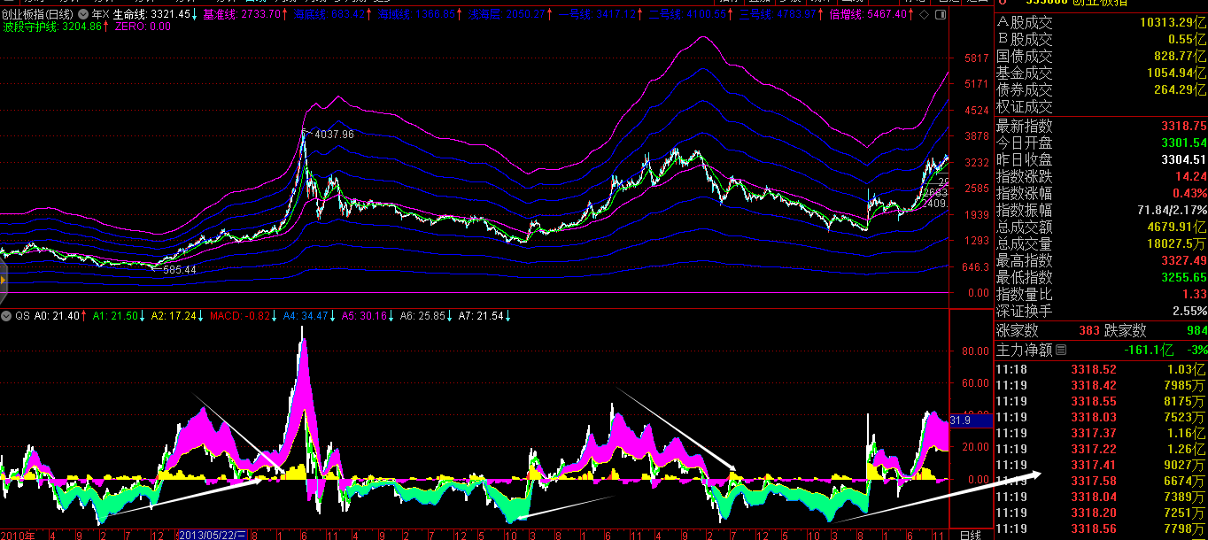Click the 2010年 label on the time axis
Viewport: 1208px width, 540px height.
(x=18, y=534)
